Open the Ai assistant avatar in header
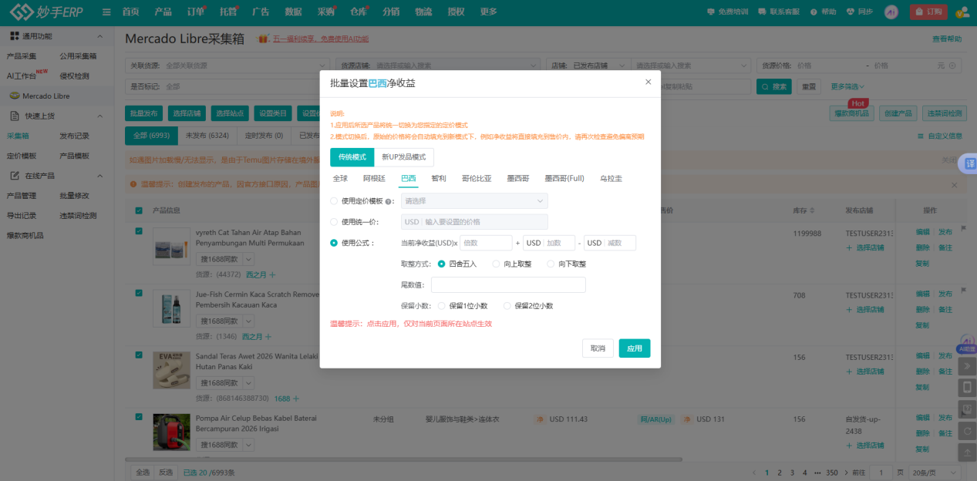 coord(891,12)
